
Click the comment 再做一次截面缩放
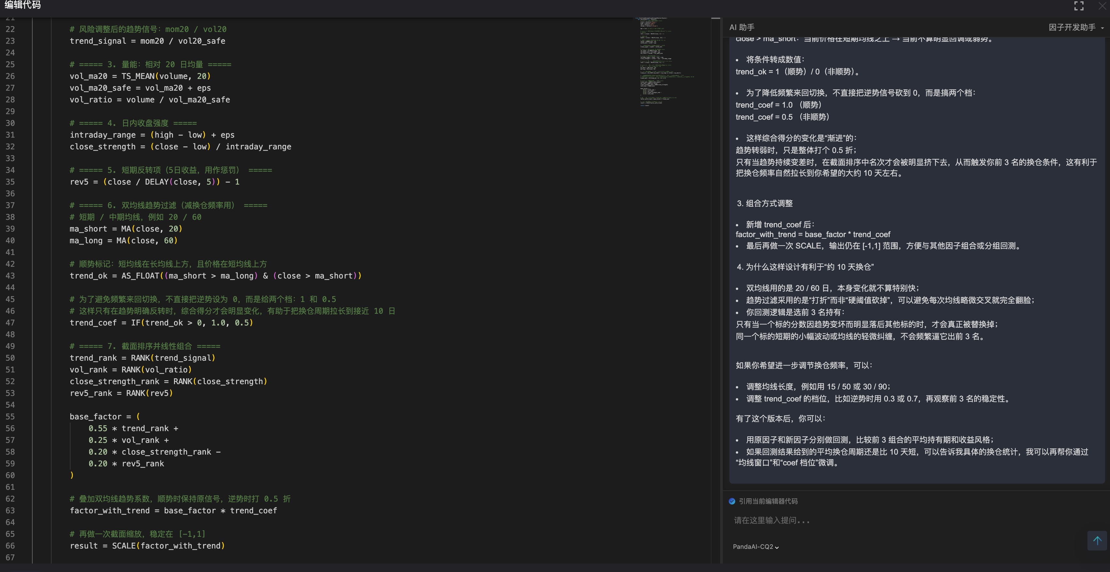click(137, 534)
